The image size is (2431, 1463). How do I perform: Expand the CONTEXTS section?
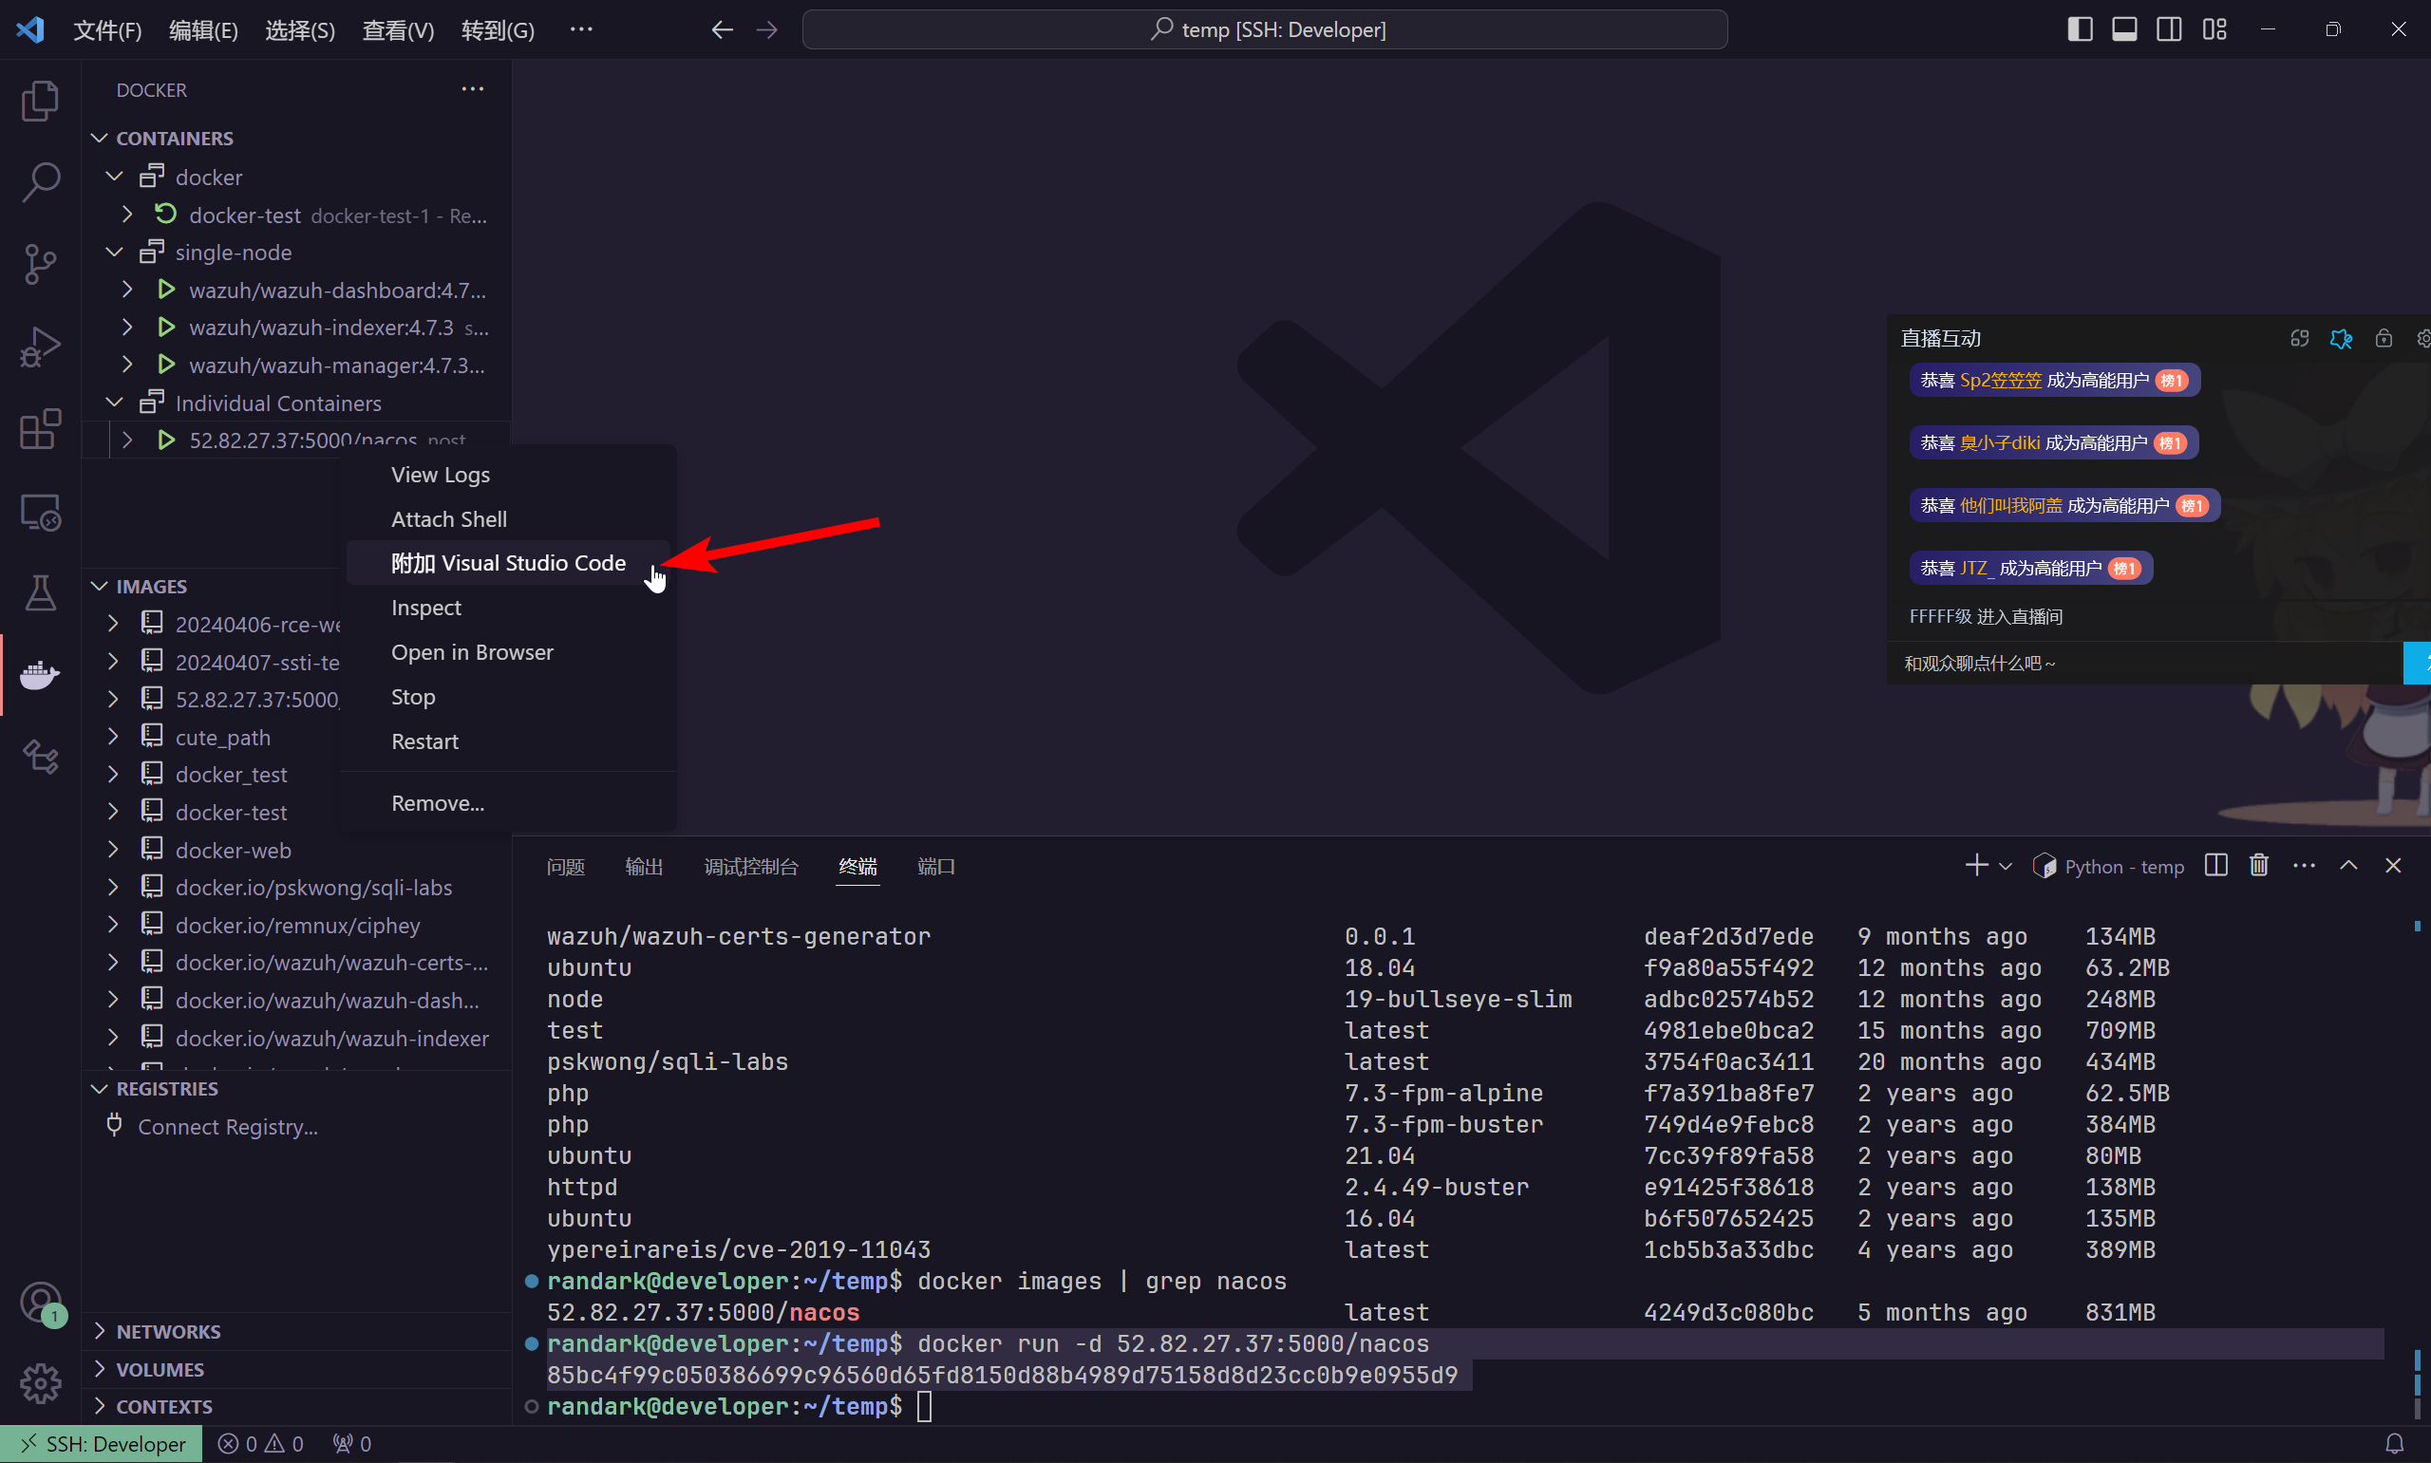pyautogui.click(x=100, y=1406)
